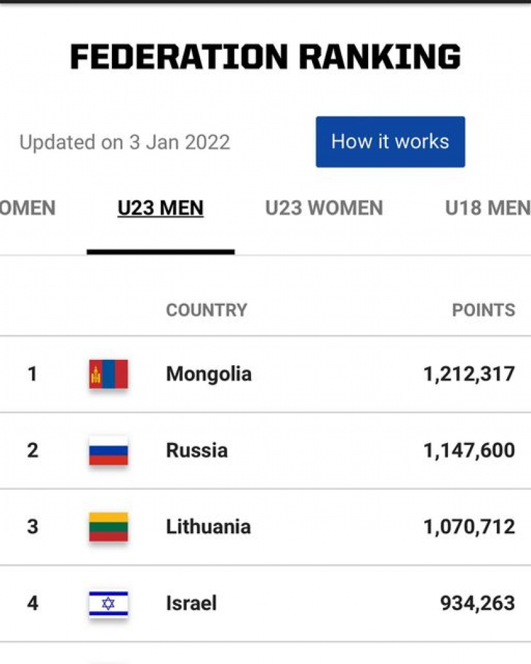Open the How it works explanation
This screenshot has height=664, width=531.
click(390, 142)
